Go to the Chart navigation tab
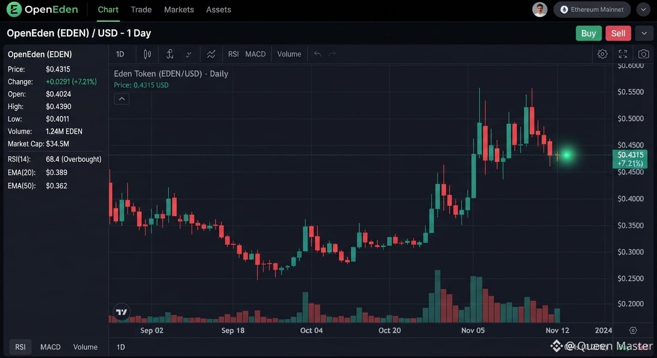657x358 pixels. pos(108,9)
